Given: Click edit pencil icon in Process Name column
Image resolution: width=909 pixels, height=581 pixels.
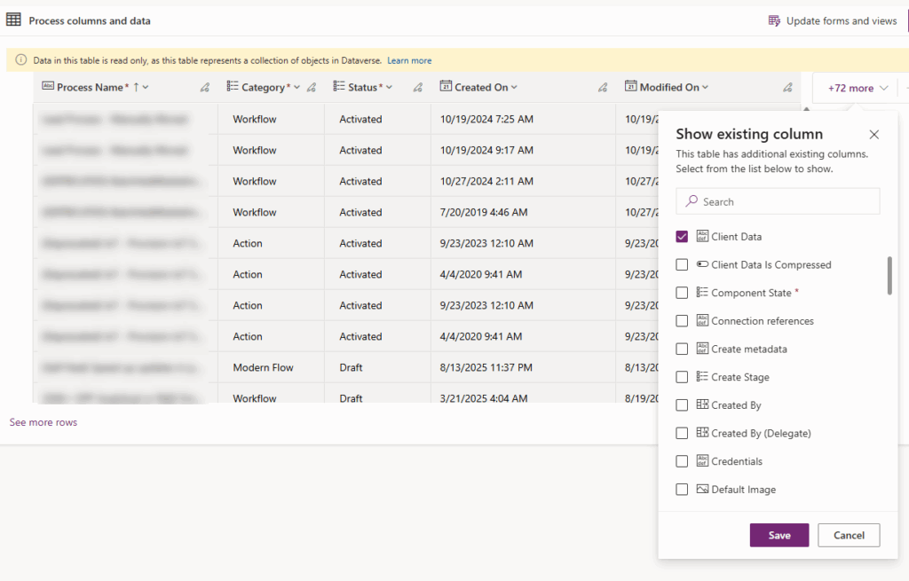Looking at the screenshot, I should (205, 88).
